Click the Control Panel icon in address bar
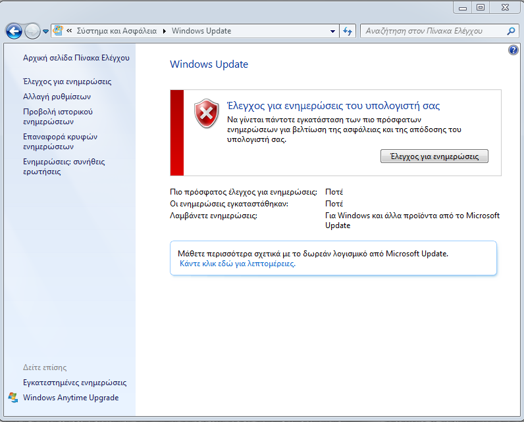 pos(58,30)
